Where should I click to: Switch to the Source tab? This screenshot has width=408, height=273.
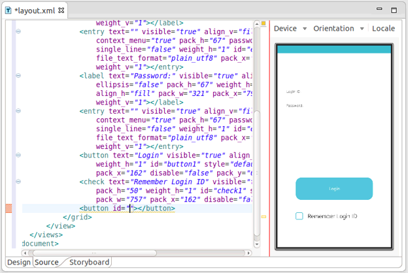pyautogui.click(x=46, y=262)
